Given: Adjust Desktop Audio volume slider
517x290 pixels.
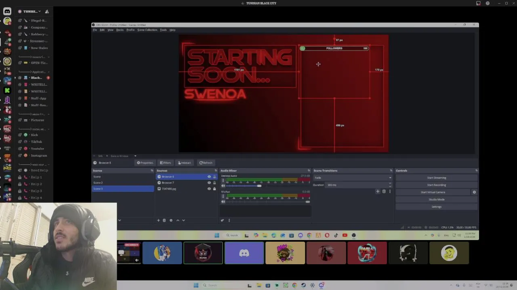Looking at the screenshot, I should (x=259, y=186).
